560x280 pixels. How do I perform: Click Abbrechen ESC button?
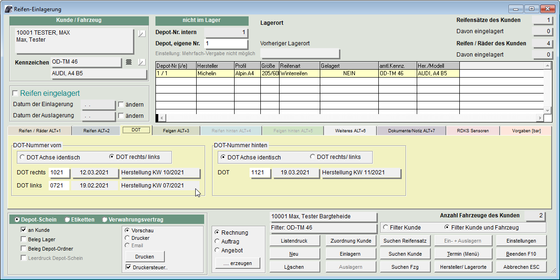click(521, 267)
